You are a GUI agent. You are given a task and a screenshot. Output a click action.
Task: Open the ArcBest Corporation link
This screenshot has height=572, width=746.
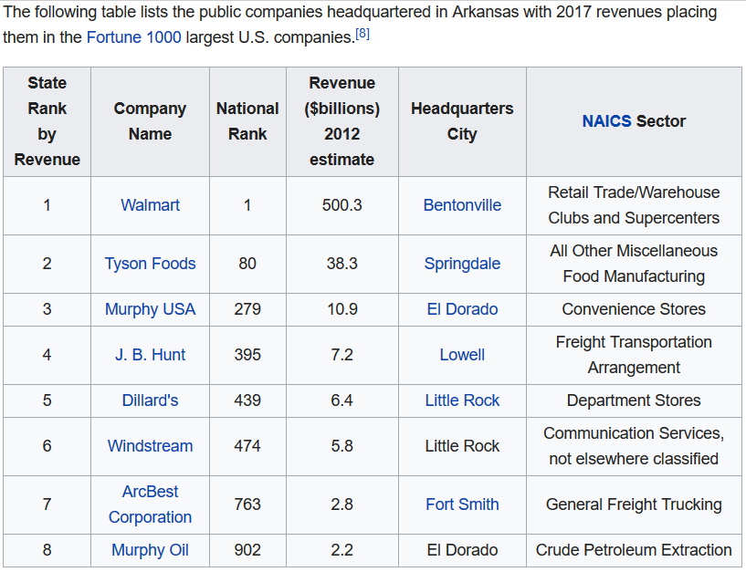(150, 504)
